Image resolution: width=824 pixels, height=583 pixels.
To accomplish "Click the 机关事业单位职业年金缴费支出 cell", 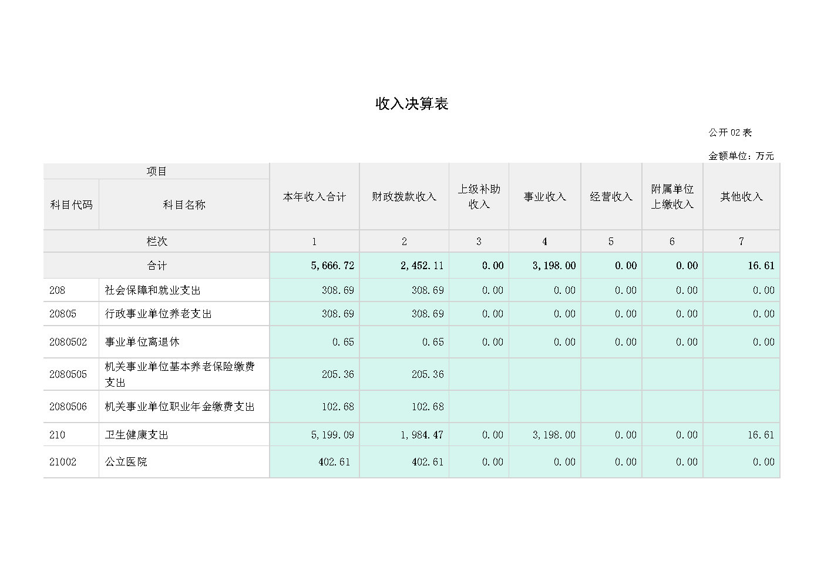I will [180, 407].
